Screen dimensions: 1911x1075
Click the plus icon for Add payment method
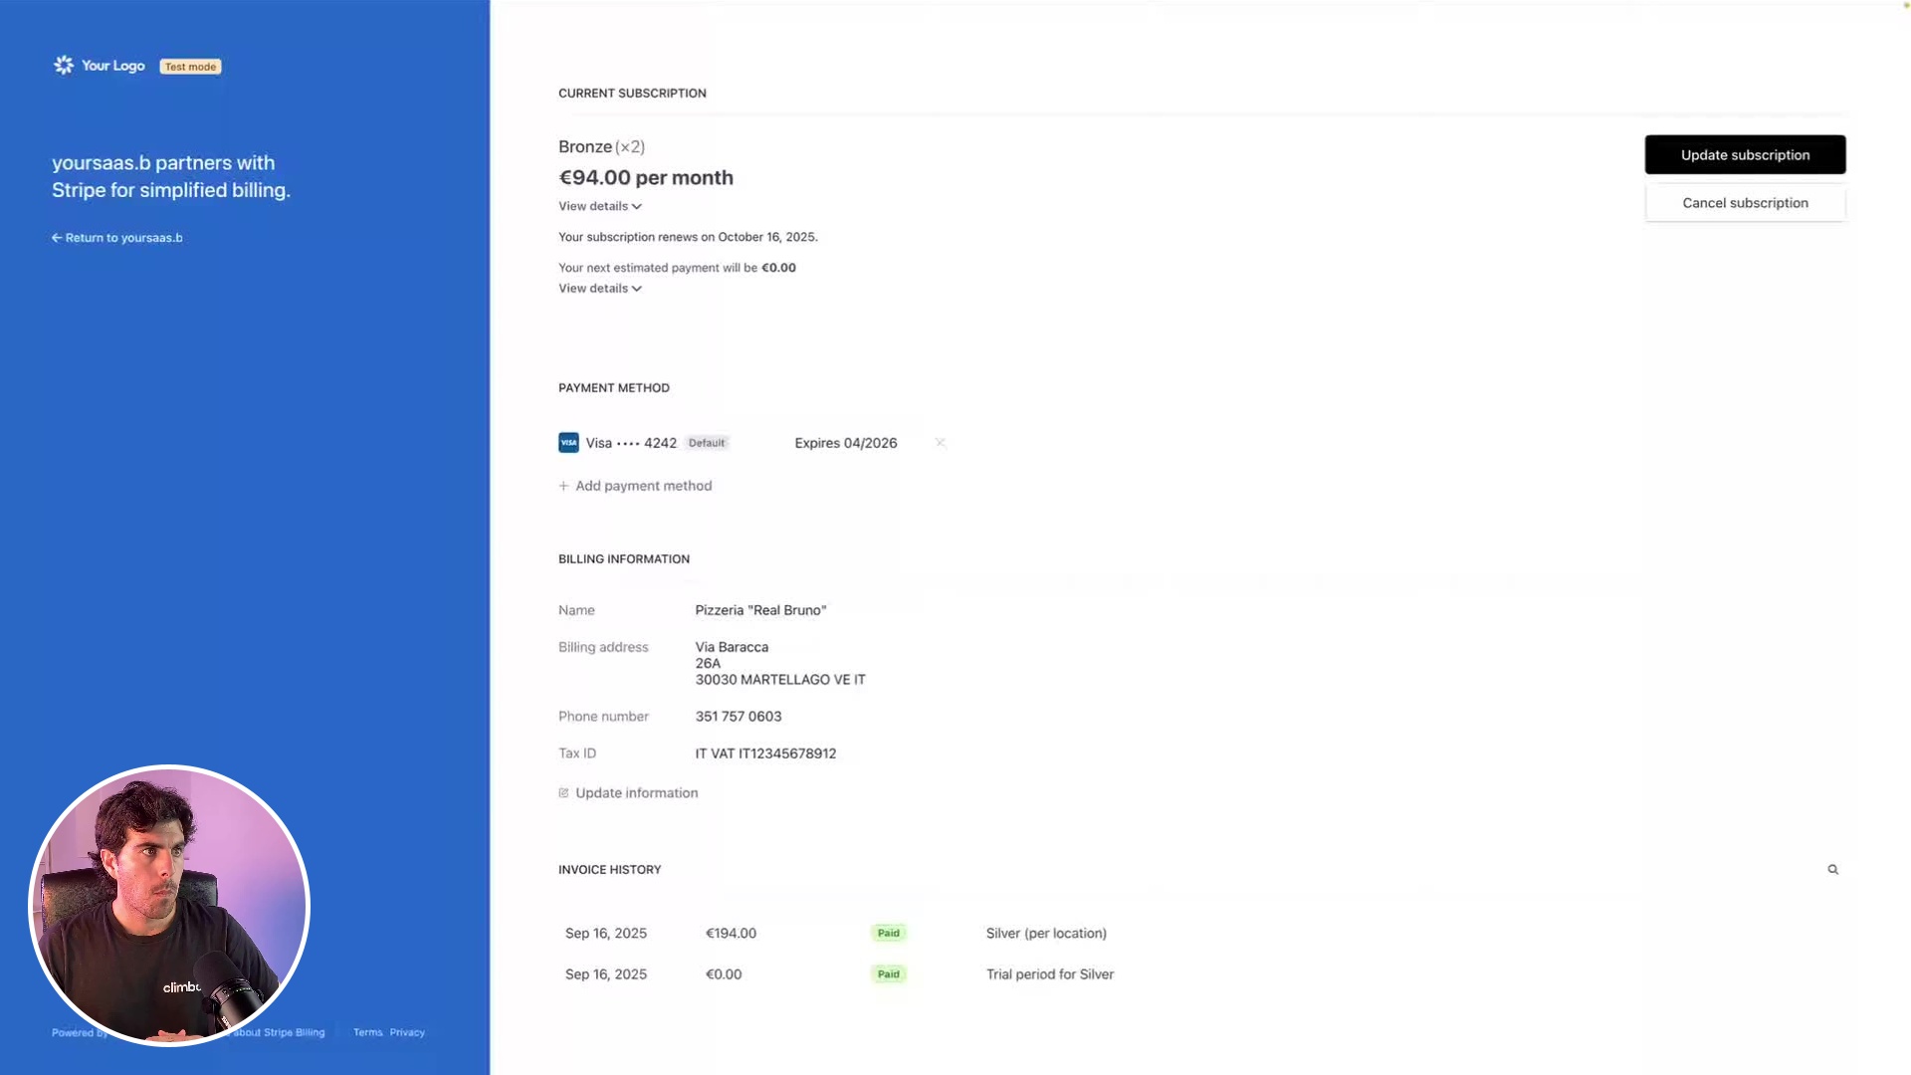click(563, 486)
